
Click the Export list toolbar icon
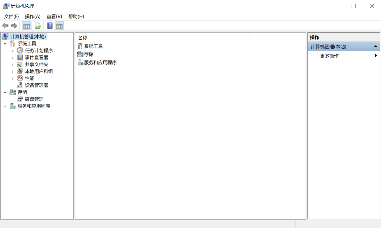[38, 26]
